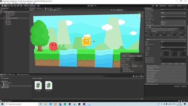Toggle the Shape module checkbox
This screenshot has width=188, height=106.
(x=146, y=39)
